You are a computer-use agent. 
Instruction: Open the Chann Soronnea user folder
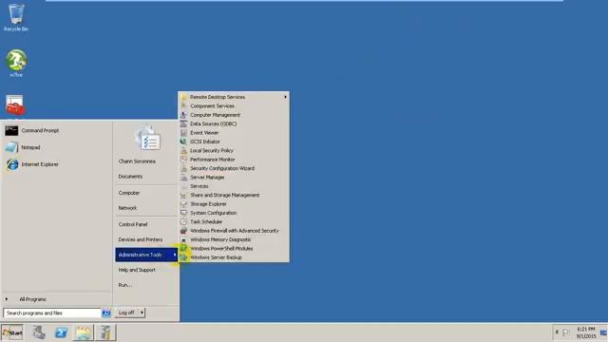click(x=137, y=161)
